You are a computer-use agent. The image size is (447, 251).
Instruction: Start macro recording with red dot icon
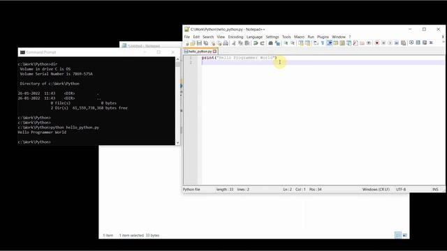click(377, 43)
